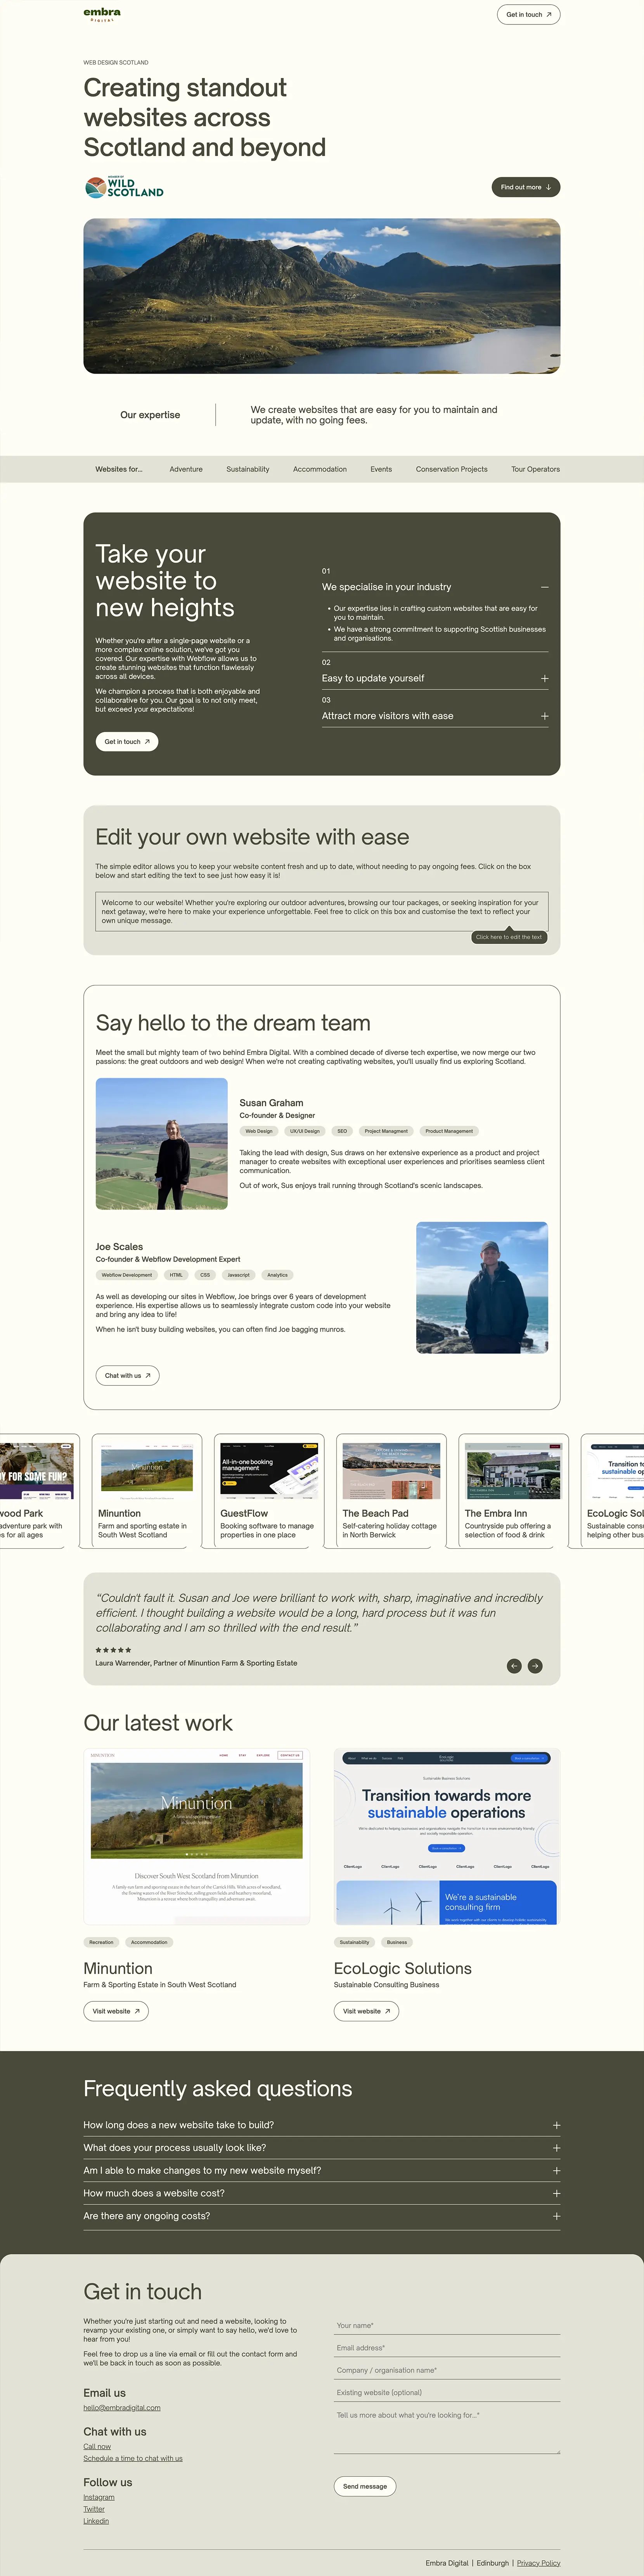Select the Accommodation category

click(x=320, y=469)
